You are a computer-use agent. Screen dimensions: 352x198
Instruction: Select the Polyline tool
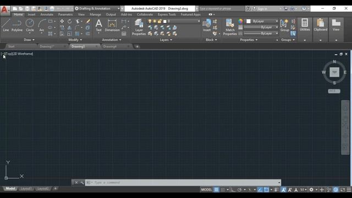tap(17, 25)
